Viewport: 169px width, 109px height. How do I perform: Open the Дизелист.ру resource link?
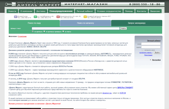(x=107, y=93)
